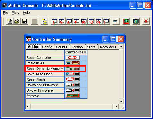Click the red sun icon in the toolbar
Screen dimensions: 153x119
click(146, 21)
